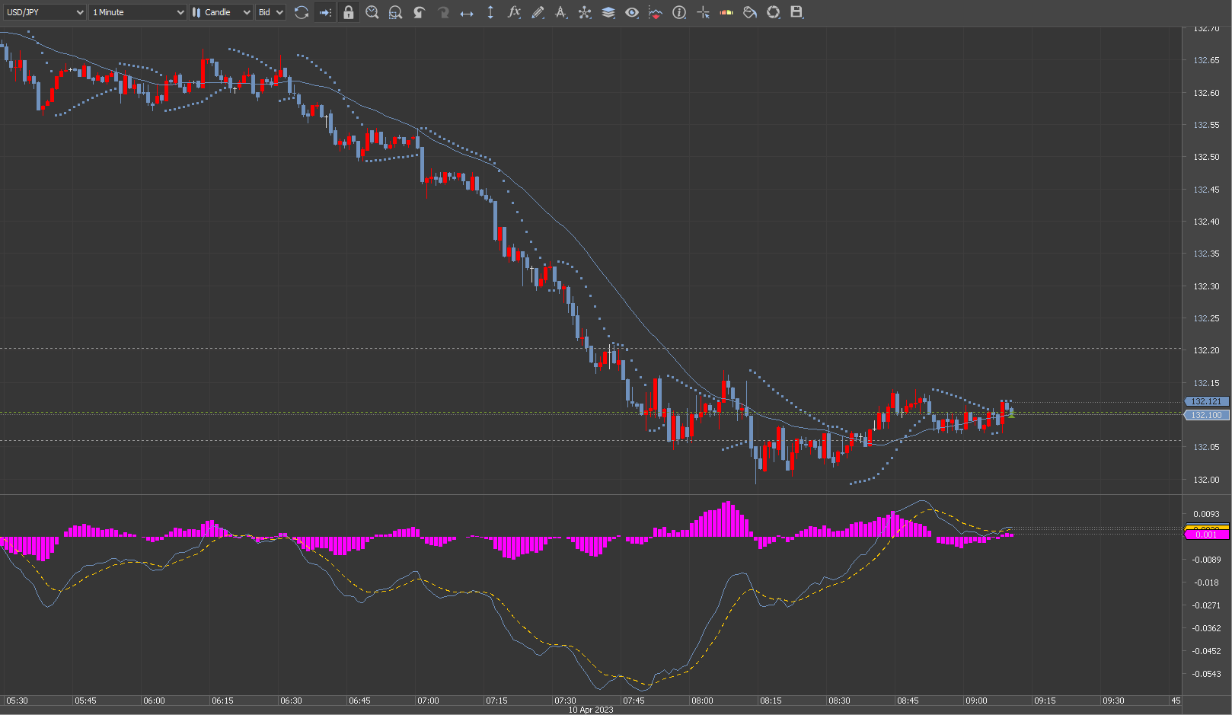
Task: Open the USD/JPY instrument dropdown
Action: coord(44,12)
